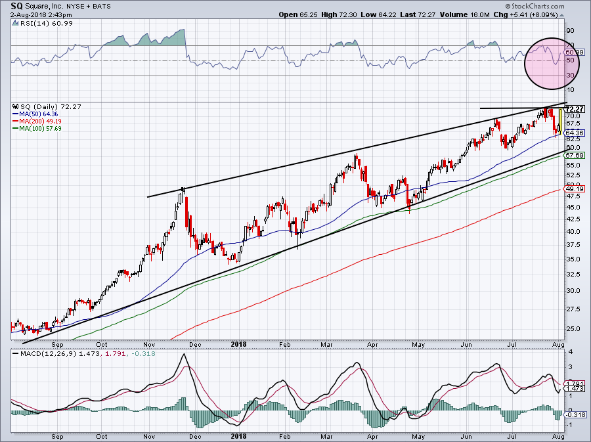Click the Nov label under the price panel
591x442 pixels.
click(149, 344)
